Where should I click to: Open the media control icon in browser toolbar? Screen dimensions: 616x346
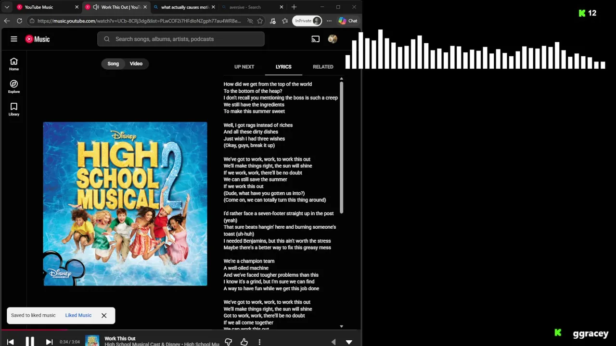(273, 21)
